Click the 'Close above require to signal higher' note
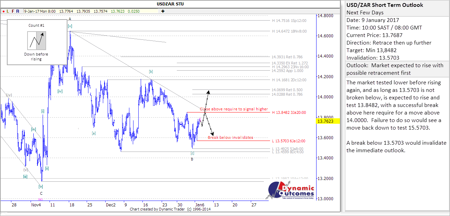This screenshot has width=450, height=216. click(234, 109)
